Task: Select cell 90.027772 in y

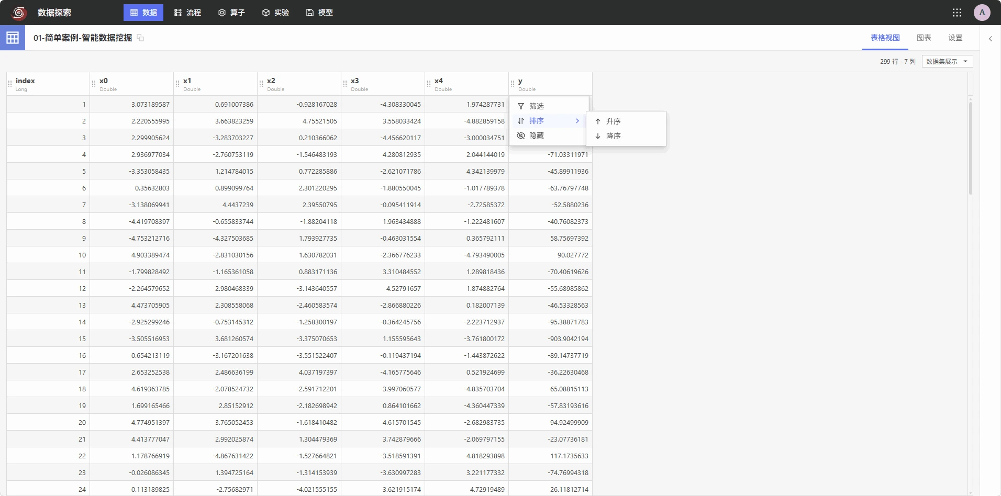Action: pos(551,255)
